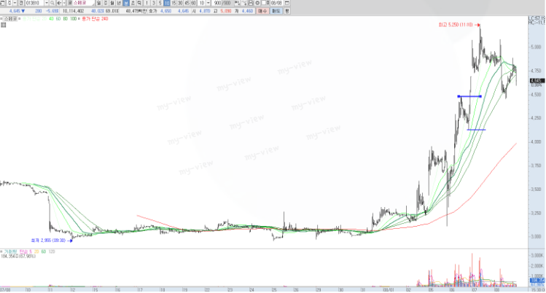Screen dimensions: 546x293
Task: Select the 1-minute interval button
Action: click(x=147, y=3)
